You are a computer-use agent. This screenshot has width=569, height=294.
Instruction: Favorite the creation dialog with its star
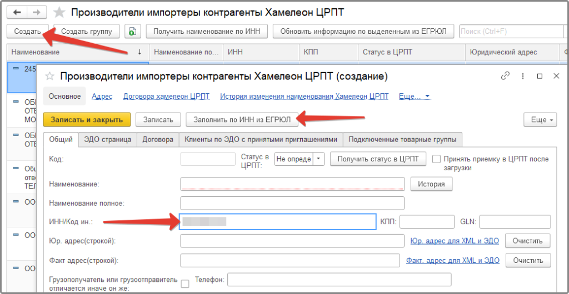pos(49,76)
